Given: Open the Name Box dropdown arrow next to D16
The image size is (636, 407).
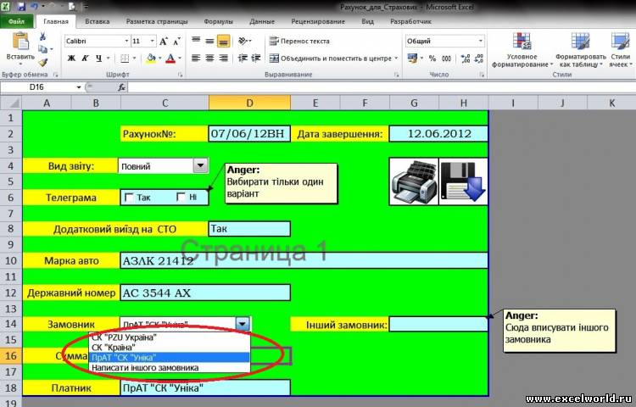Looking at the screenshot, I should 79,87.
